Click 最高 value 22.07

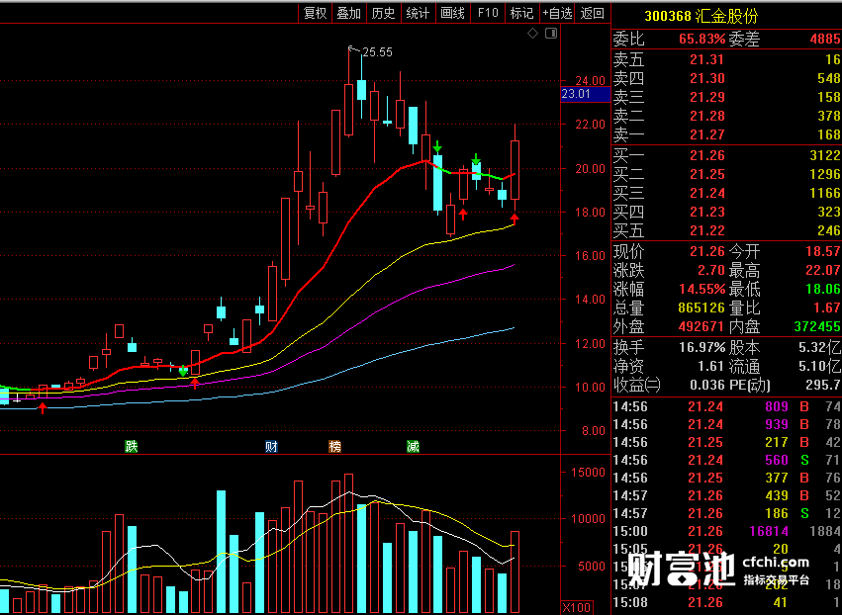(822, 271)
